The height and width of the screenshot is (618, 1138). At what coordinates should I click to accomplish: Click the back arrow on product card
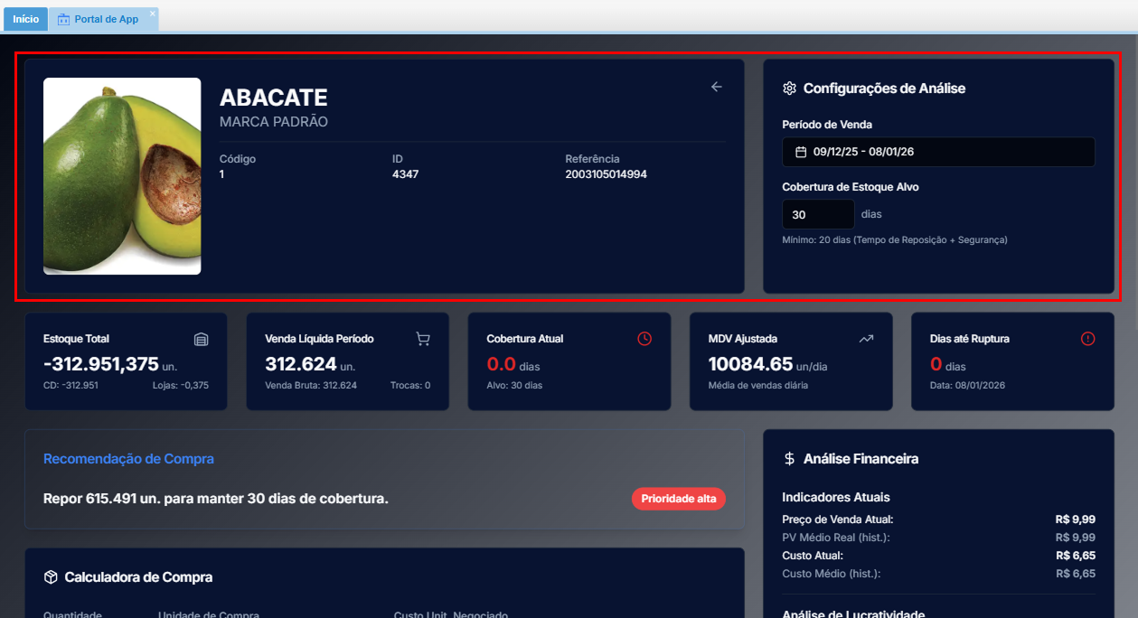[x=717, y=87]
